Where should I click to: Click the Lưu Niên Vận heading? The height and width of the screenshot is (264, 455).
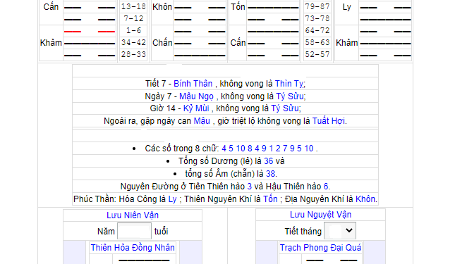(x=133, y=215)
